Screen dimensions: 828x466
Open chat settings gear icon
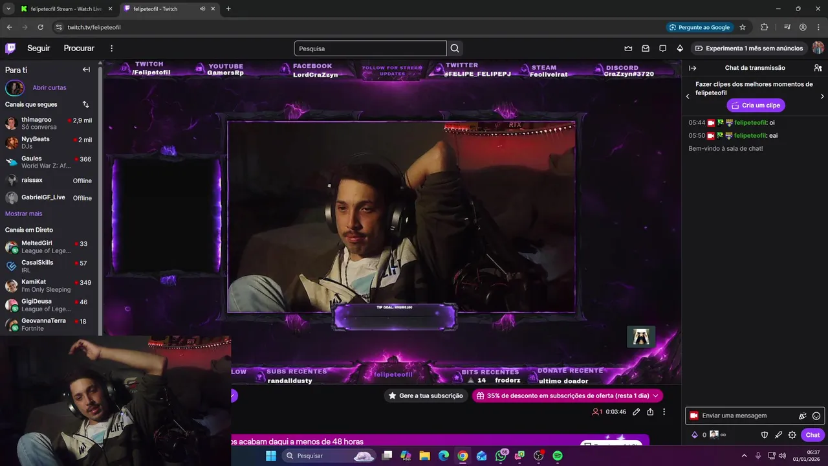point(792,435)
